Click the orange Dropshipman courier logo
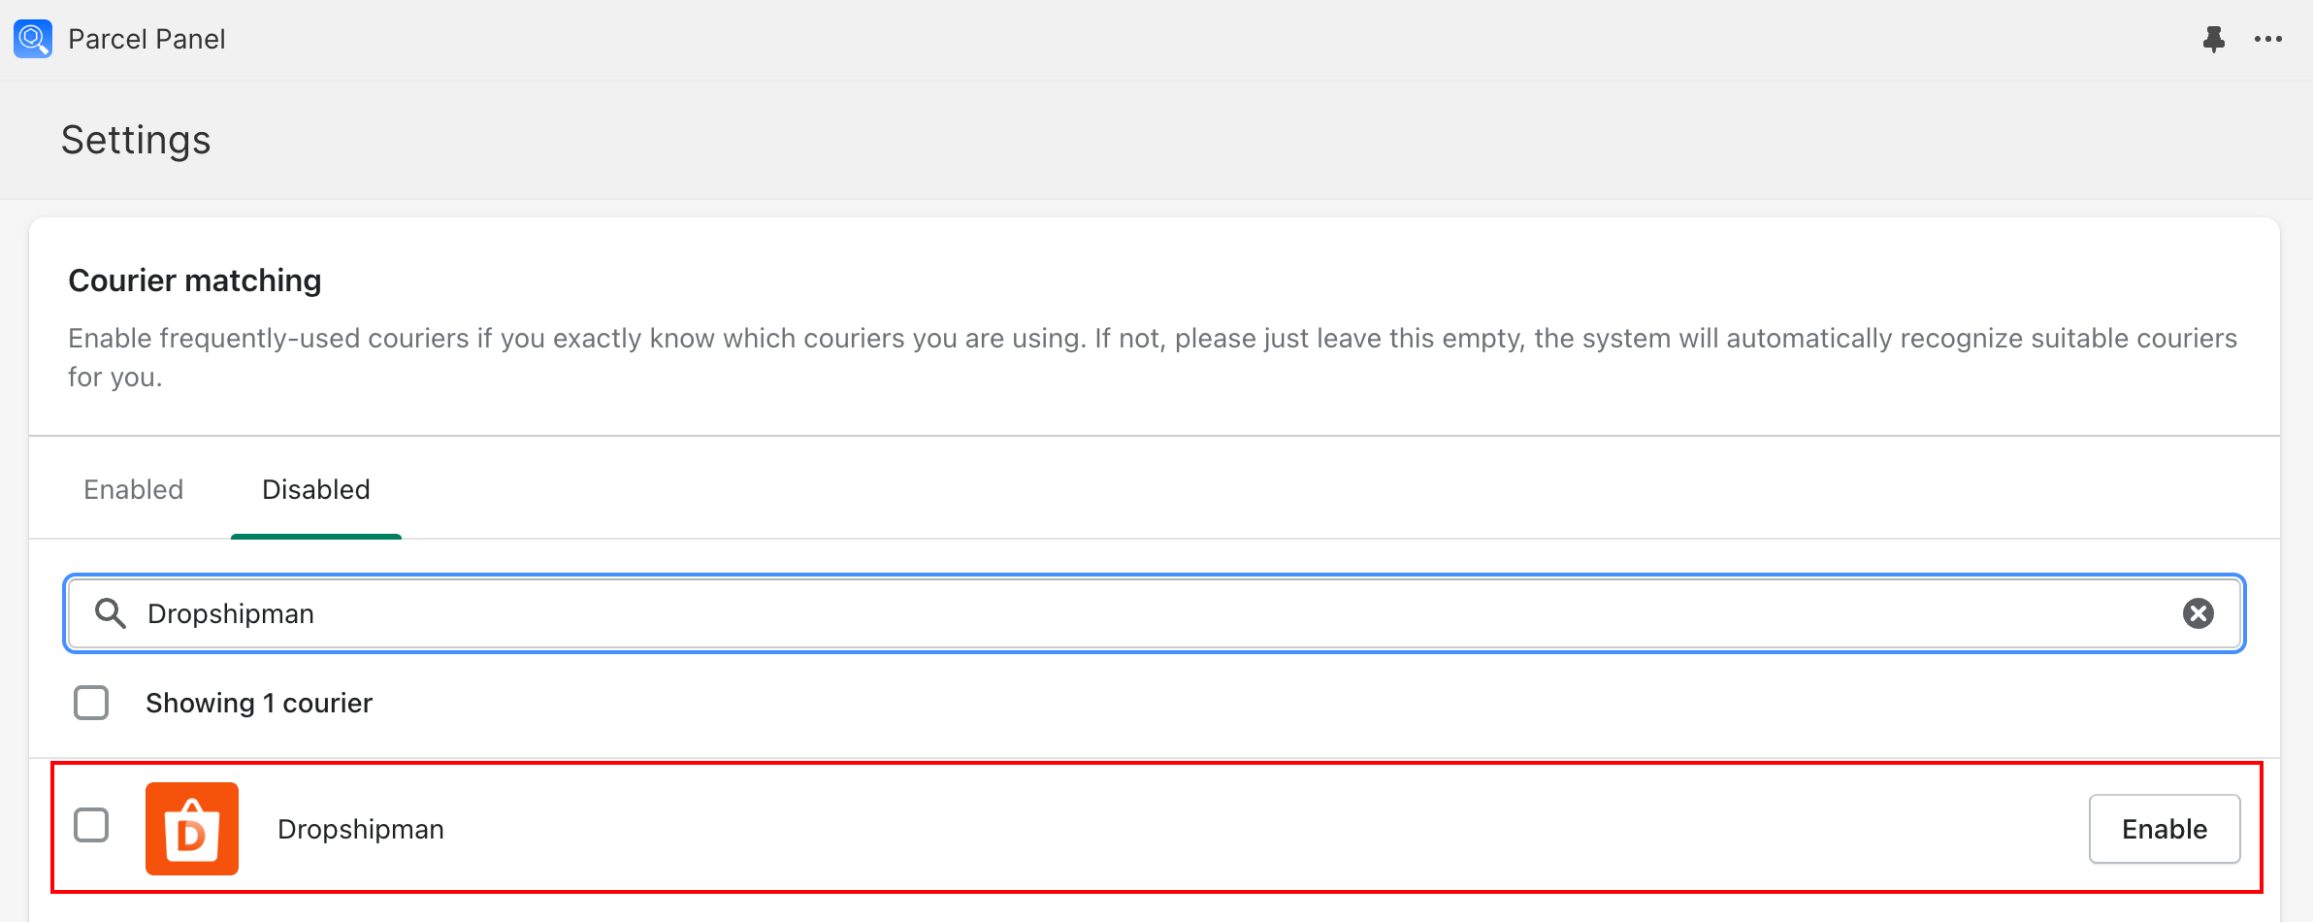The image size is (2313, 922). 192,829
